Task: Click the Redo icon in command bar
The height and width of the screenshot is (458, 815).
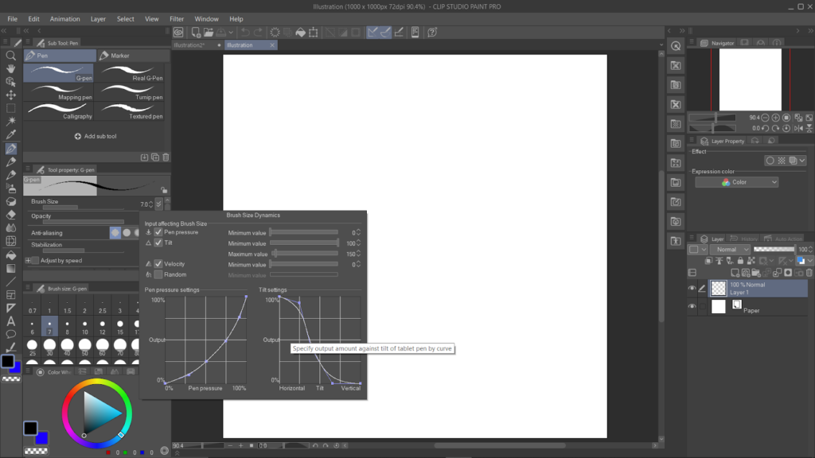Action: pyautogui.click(x=259, y=32)
